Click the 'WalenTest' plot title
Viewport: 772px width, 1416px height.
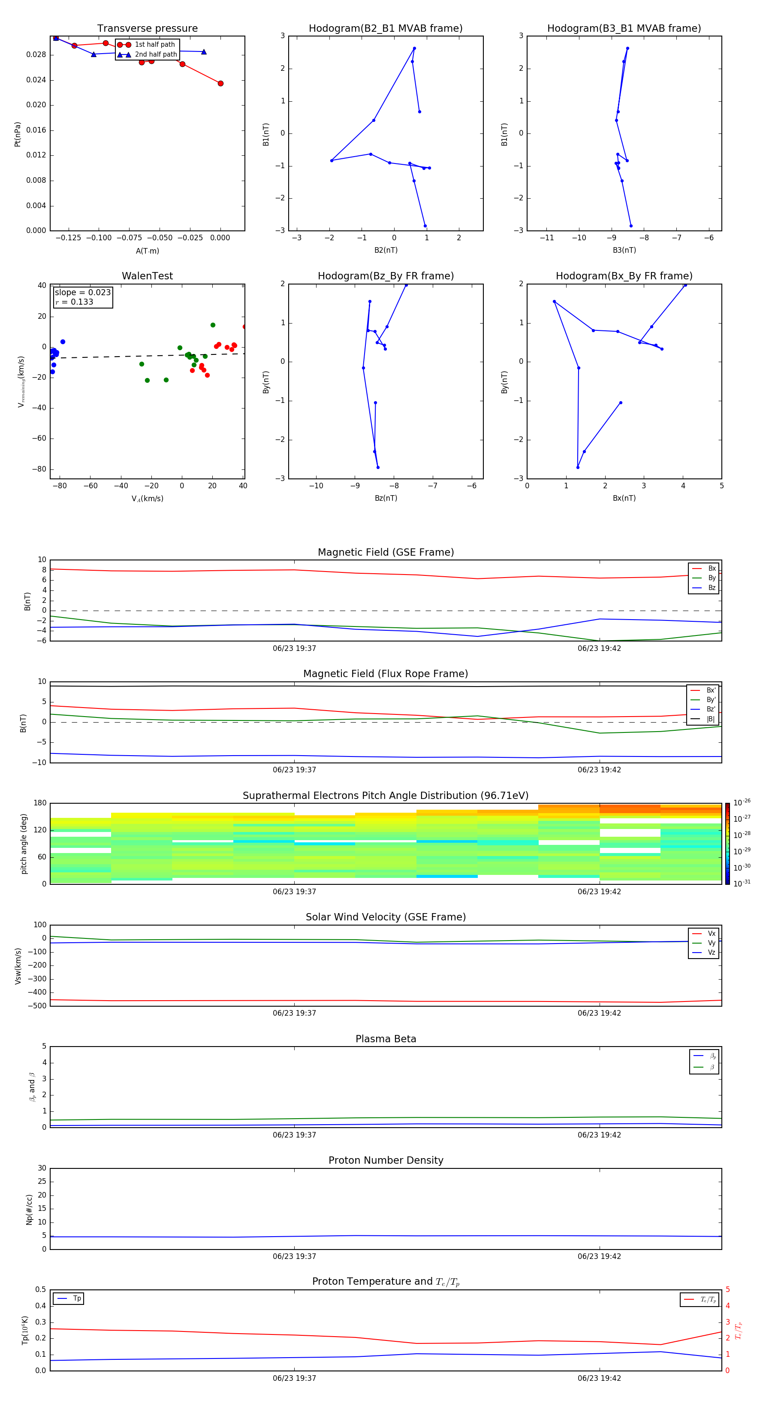coord(147,276)
